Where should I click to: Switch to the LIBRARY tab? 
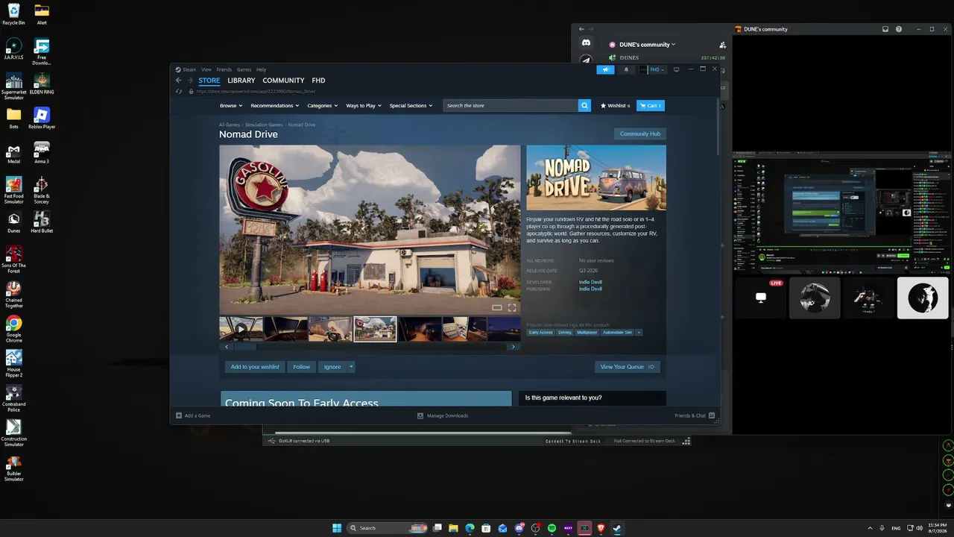(241, 81)
